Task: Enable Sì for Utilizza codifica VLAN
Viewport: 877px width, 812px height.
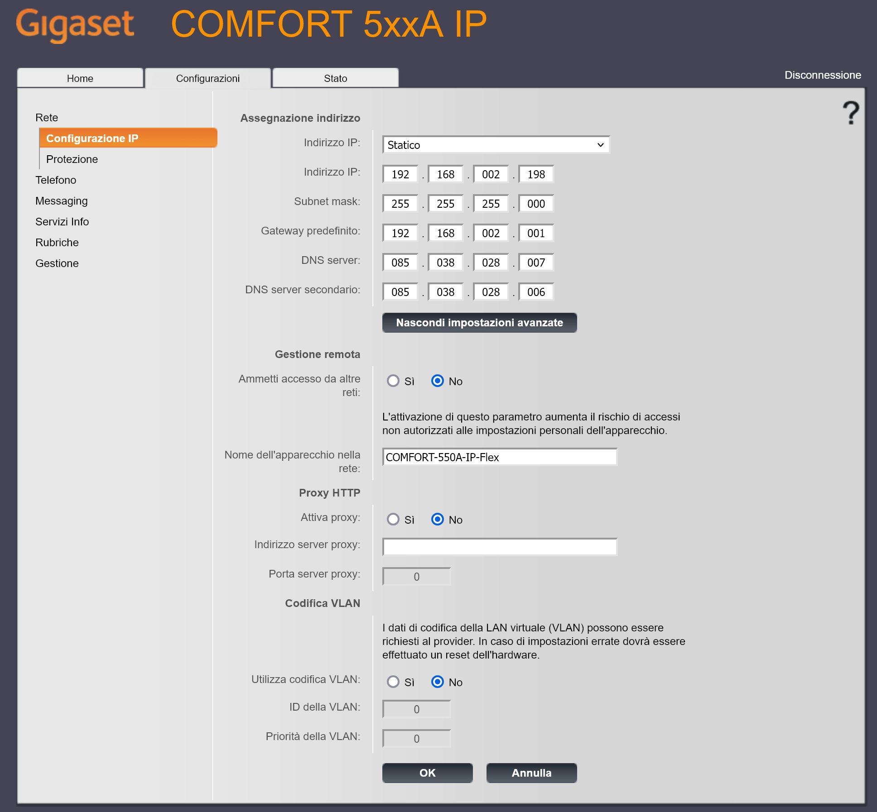Action: pyautogui.click(x=393, y=682)
